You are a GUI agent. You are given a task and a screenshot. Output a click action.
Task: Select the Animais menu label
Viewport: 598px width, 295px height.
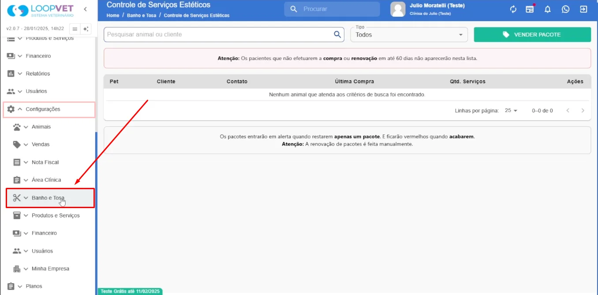tap(41, 127)
